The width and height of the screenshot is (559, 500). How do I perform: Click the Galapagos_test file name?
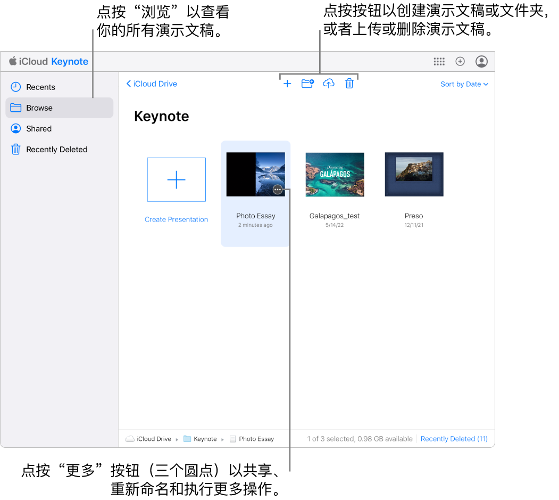click(x=335, y=216)
